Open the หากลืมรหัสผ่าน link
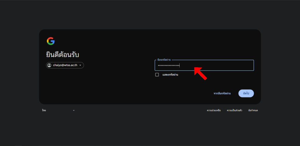The height and width of the screenshot is (146, 300). tap(222, 93)
